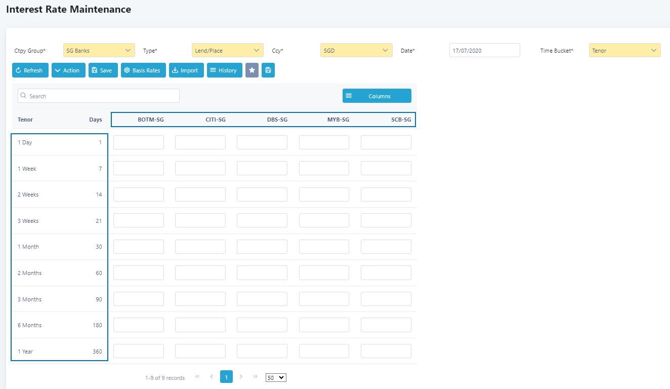Select the 3 Months tenor row label
This screenshot has width=670, height=389.
30,299
